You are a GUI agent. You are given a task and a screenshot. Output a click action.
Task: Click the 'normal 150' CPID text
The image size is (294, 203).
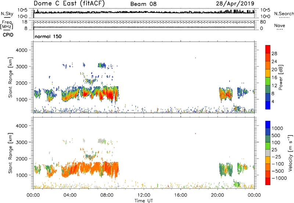click(x=48, y=36)
